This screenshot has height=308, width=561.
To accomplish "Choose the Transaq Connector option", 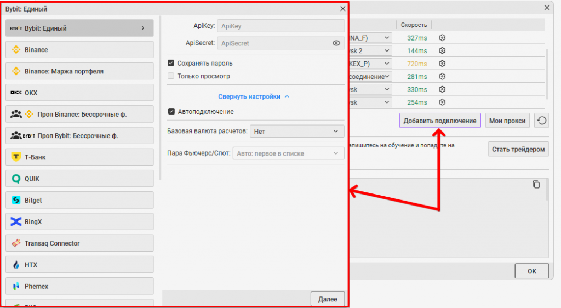I will (x=79, y=243).
